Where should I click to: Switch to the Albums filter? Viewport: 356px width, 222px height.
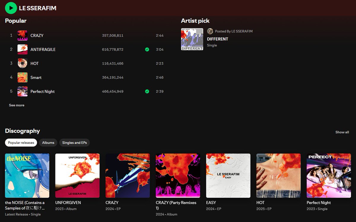[x=48, y=143]
